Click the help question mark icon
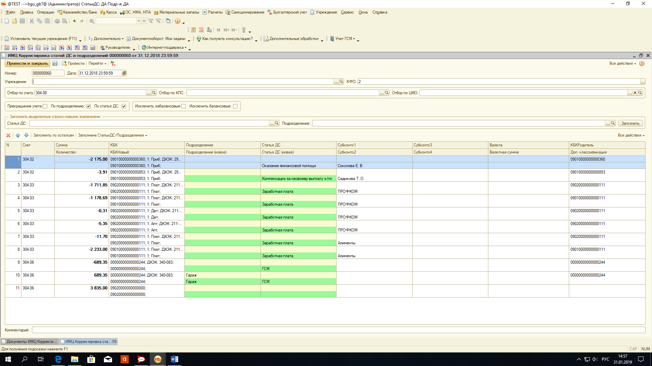This screenshot has width=652, height=366. (642, 63)
